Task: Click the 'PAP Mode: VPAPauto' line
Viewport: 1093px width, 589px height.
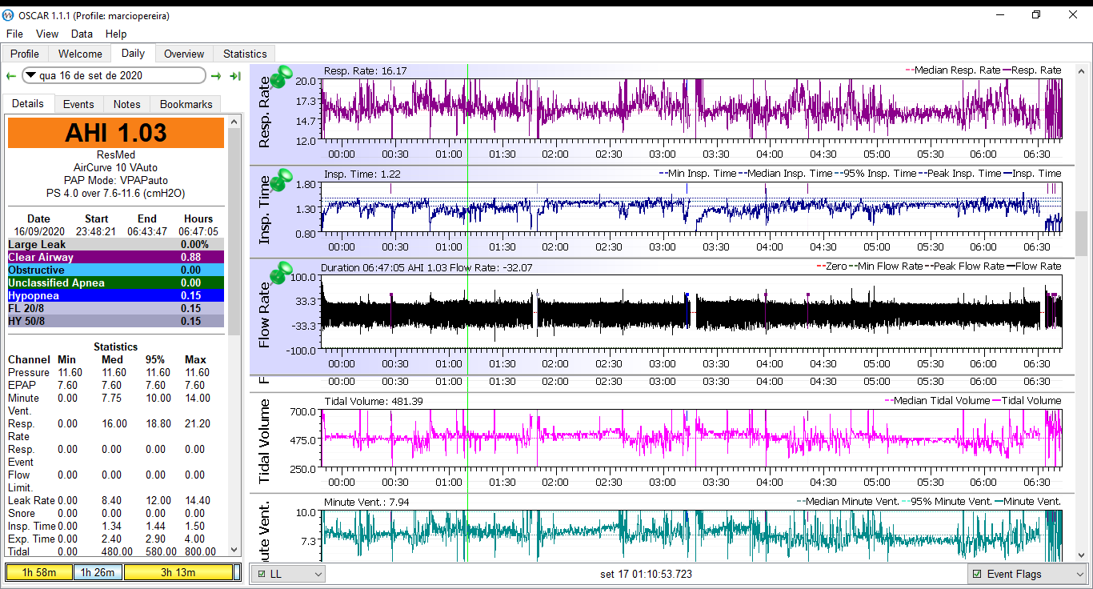Action: point(116,181)
